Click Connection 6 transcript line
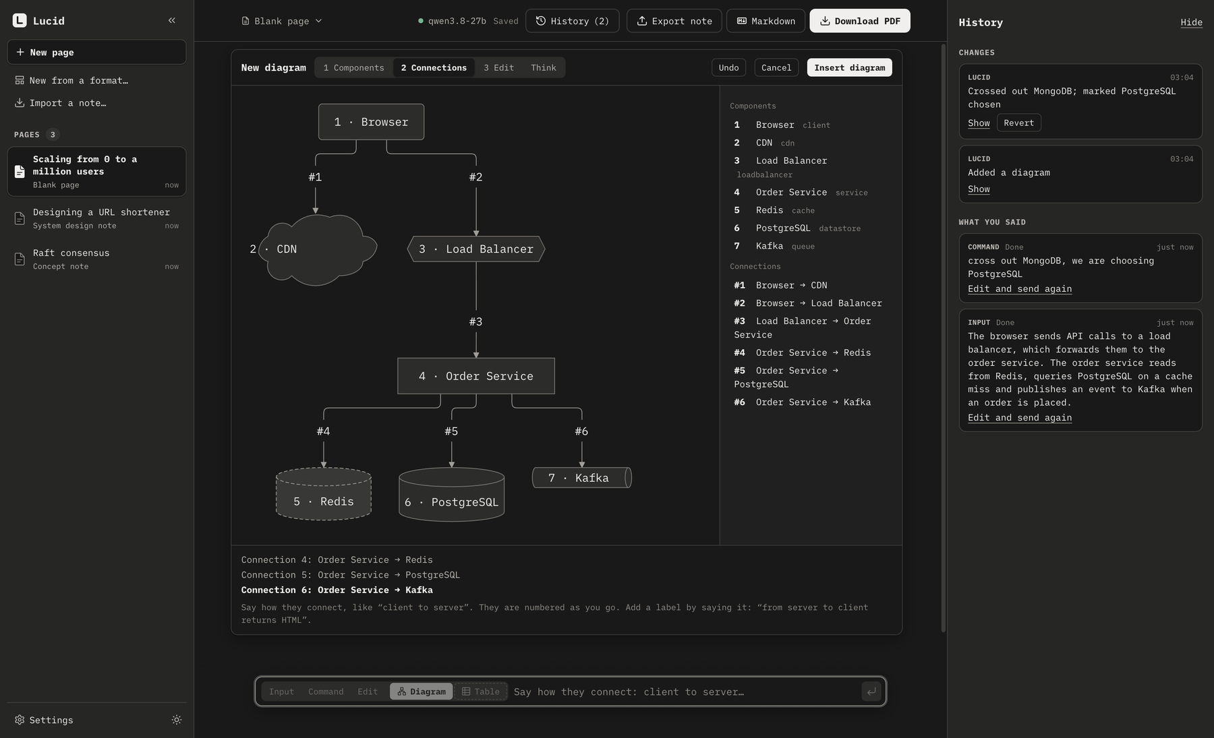1214x738 pixels. [x=337, y=590]
